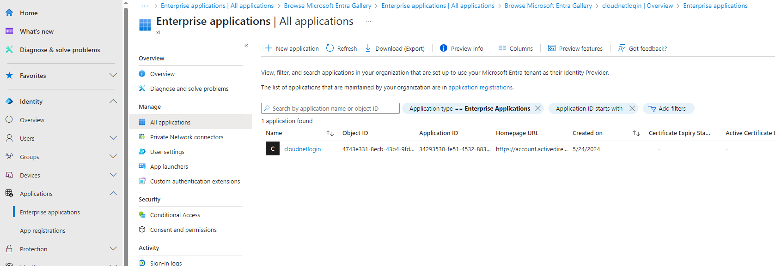
Task: Click the Enterprise applications header icon
Action: [x=145, y=25]
